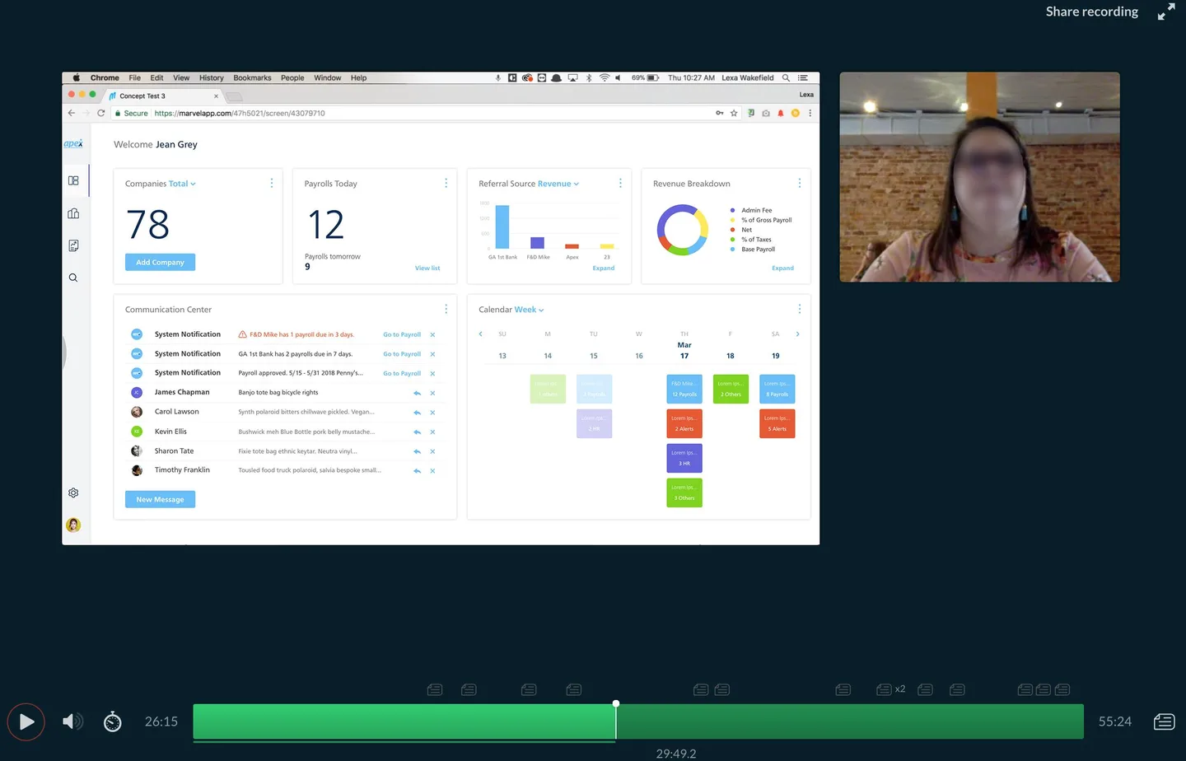Open the dashboard icon in the left sidebar

[73, 180]
